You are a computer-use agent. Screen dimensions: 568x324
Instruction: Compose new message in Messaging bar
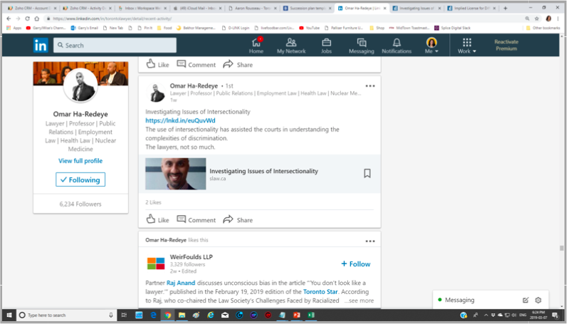click(x=525, y=300)
